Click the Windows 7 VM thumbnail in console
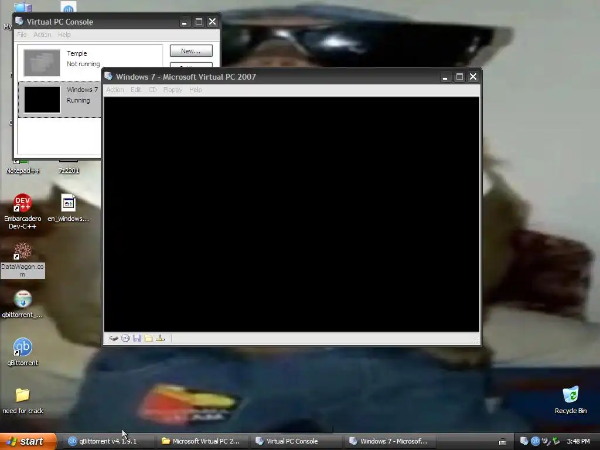Viewport: 600px width, 450px height. coord(42,100)
